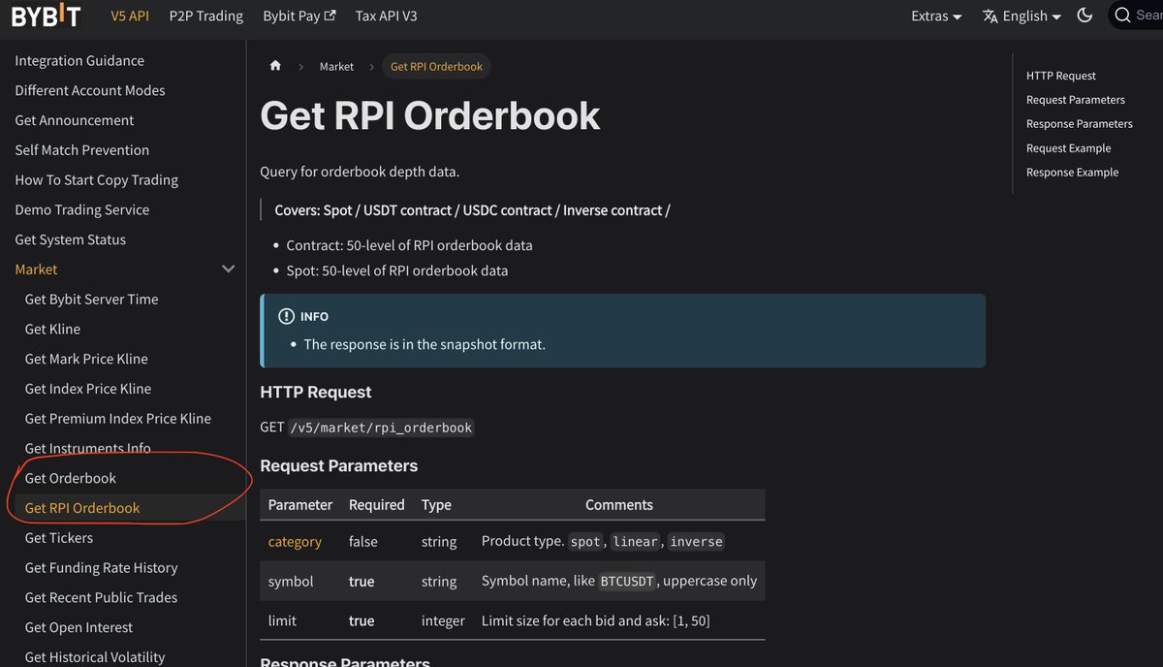Click the home breadcrumb icon
The image size is (1163, 667).
(275, 66)
